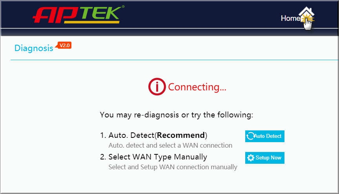This screenshot has width=339, height=194.
Task: Click the gear icon in Setup Now
Action: point(251,157)
